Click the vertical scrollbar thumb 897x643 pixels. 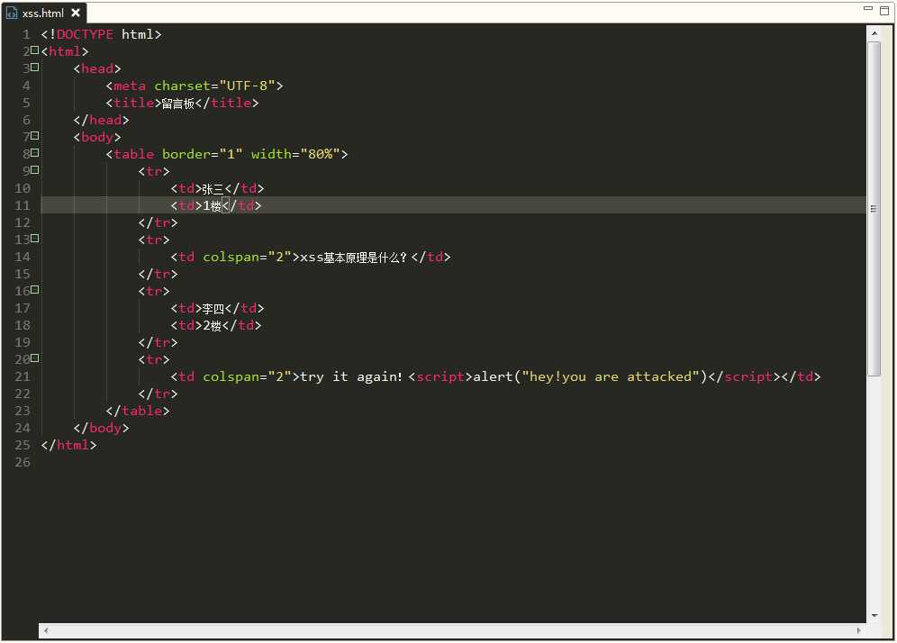[874, 209]
